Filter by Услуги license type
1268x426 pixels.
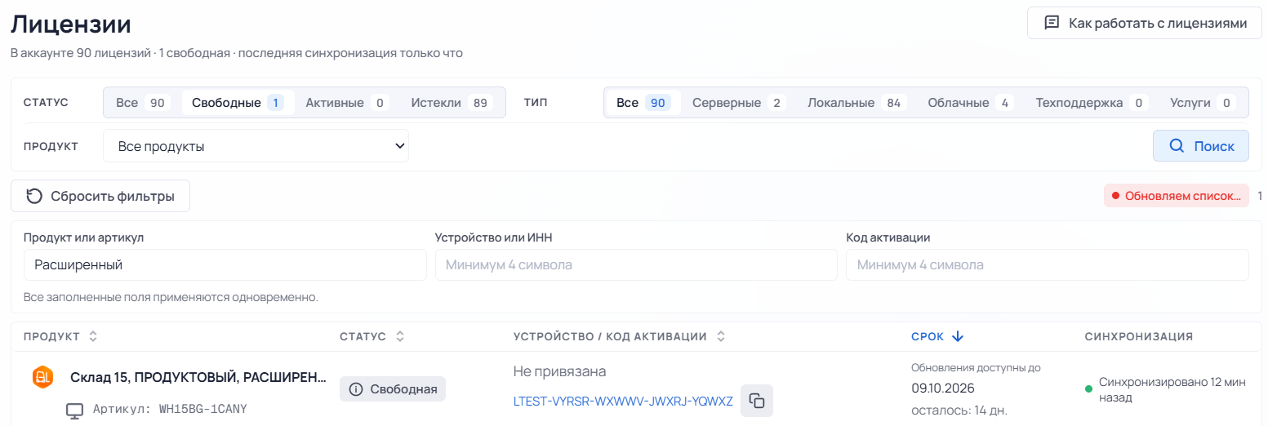click(x=1202, y=103)
